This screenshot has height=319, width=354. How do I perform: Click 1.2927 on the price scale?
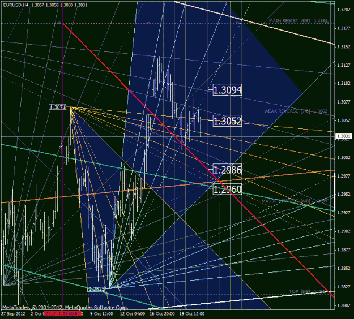point(344,213)
